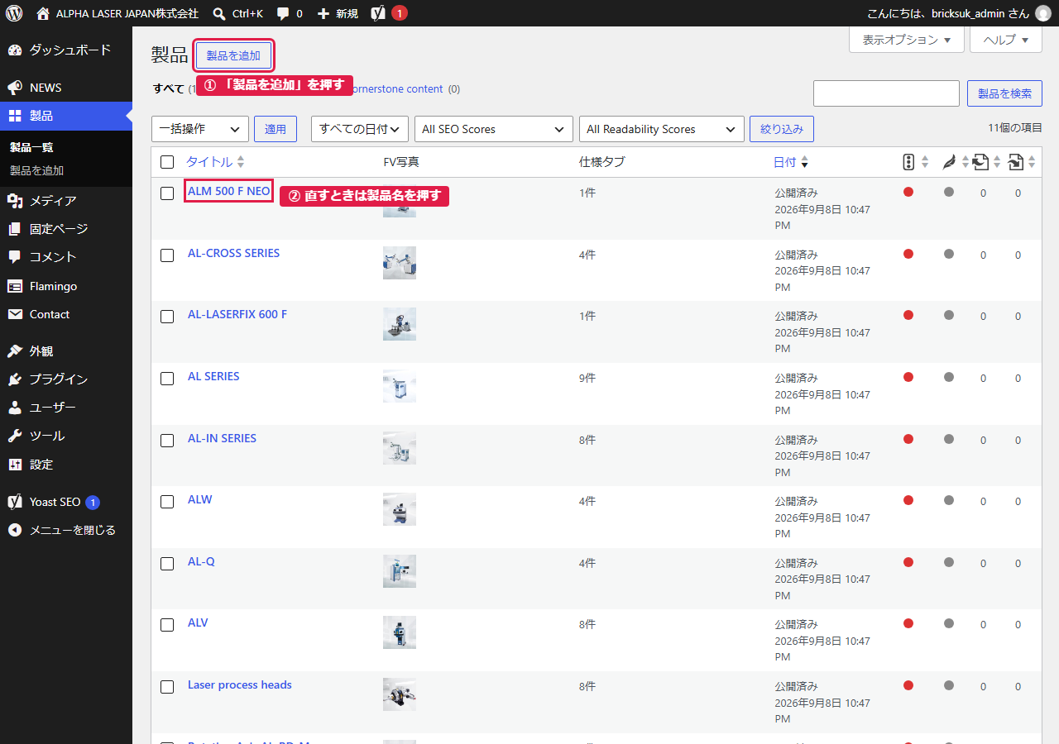Click the 外観 brush icon

(15, 351)
